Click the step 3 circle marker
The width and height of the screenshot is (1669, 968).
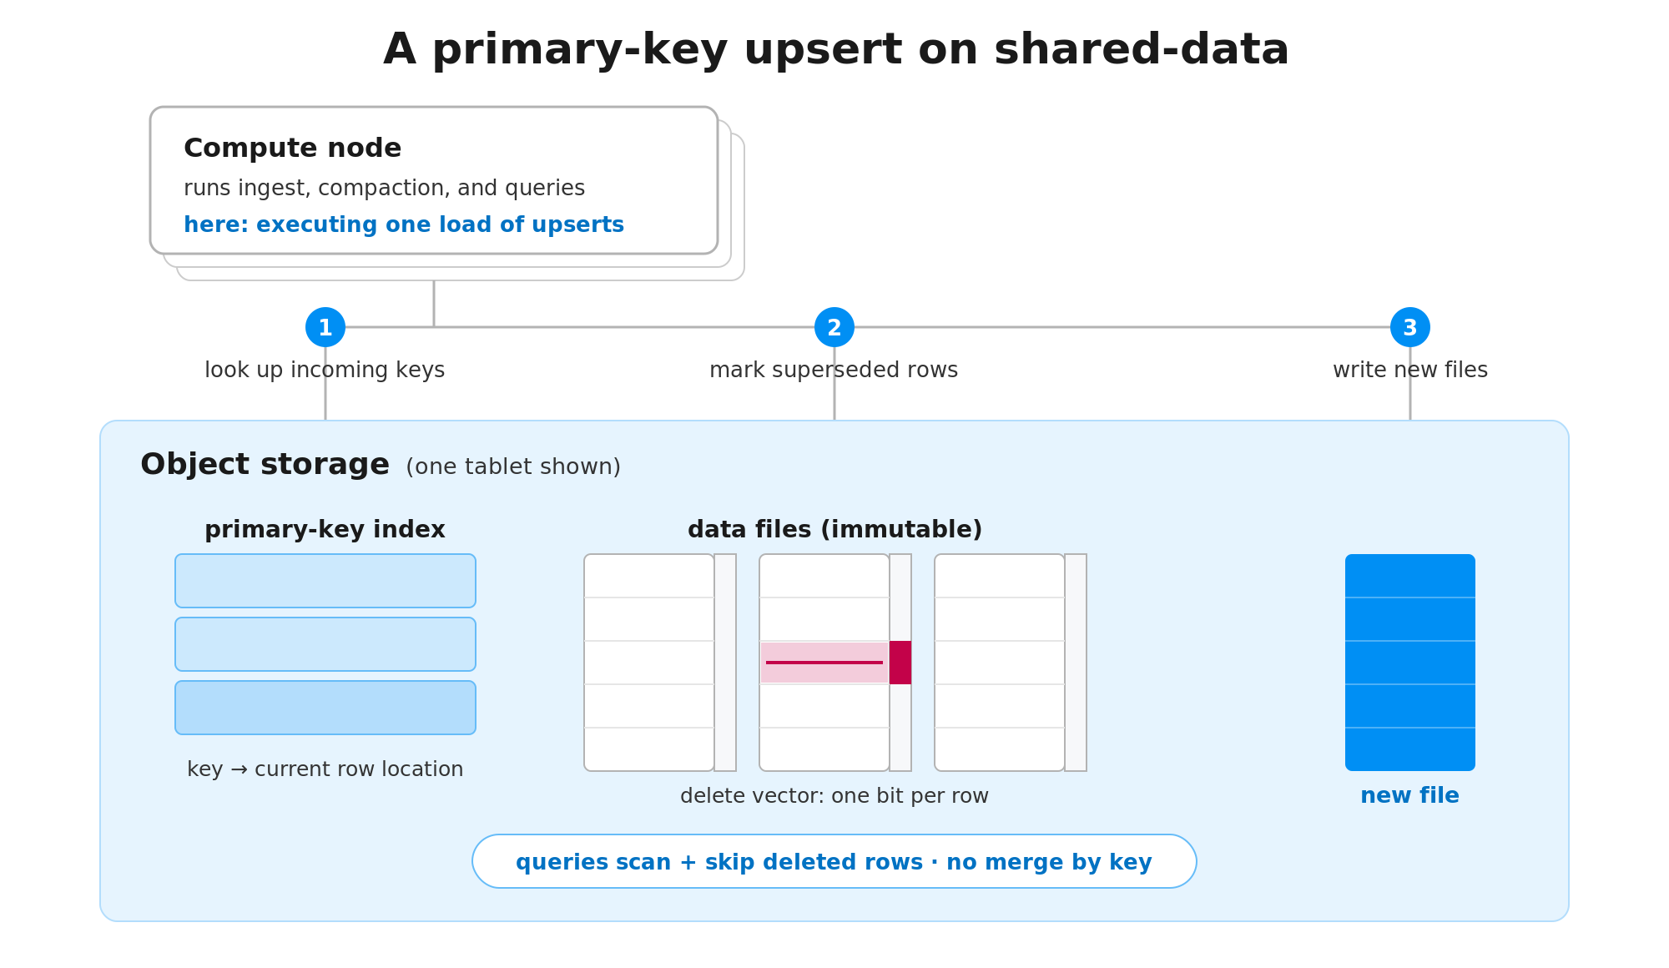coord(1410,327)
